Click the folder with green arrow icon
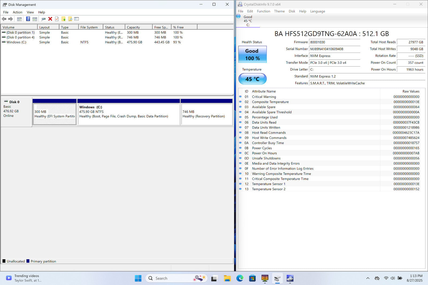 (x=63, y=19)
